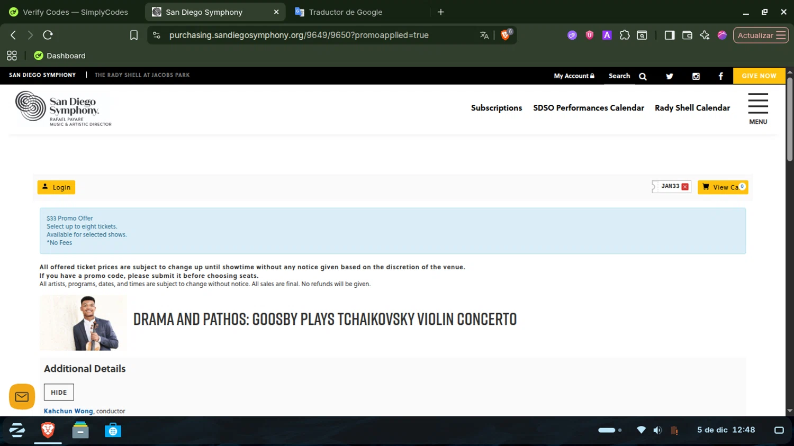Go forward with the browser forward arrow
Image resolution: width=794 pixels, height=446 pixels.
[30, 35]
